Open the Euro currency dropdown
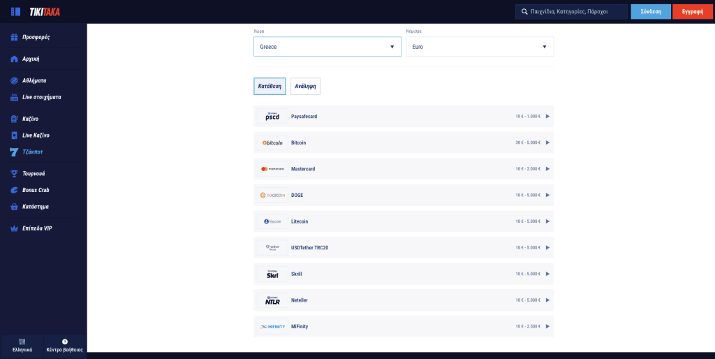 480,47
